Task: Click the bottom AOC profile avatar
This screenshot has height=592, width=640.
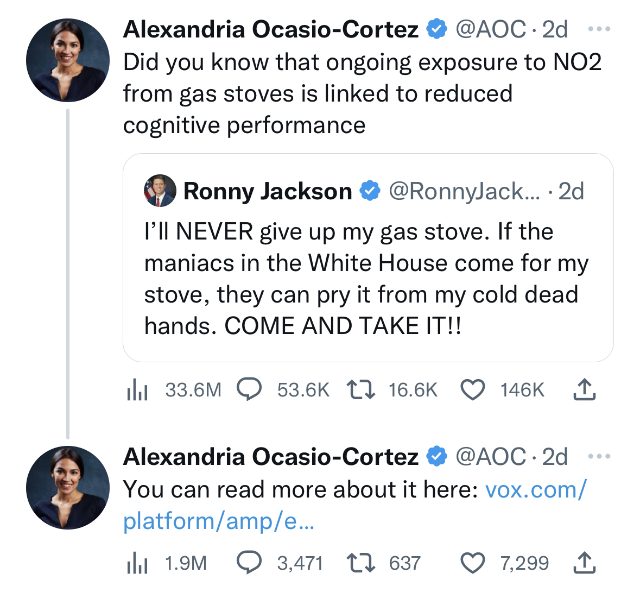Action: click(x=68, y=488)
